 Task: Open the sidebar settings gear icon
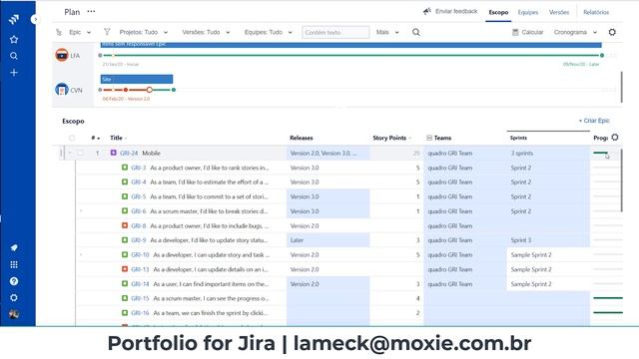[14, 297]
